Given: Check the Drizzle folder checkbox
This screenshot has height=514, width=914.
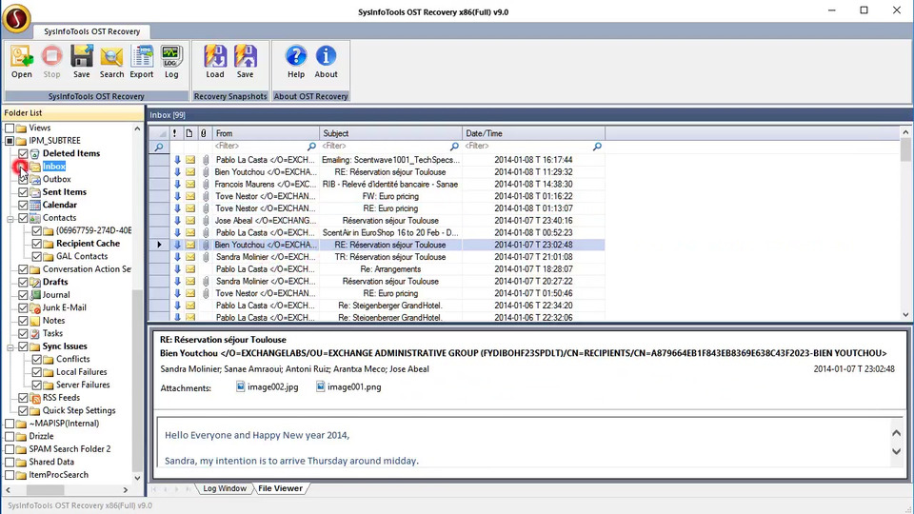Looking at the screenshot, I should click(10, 437).
